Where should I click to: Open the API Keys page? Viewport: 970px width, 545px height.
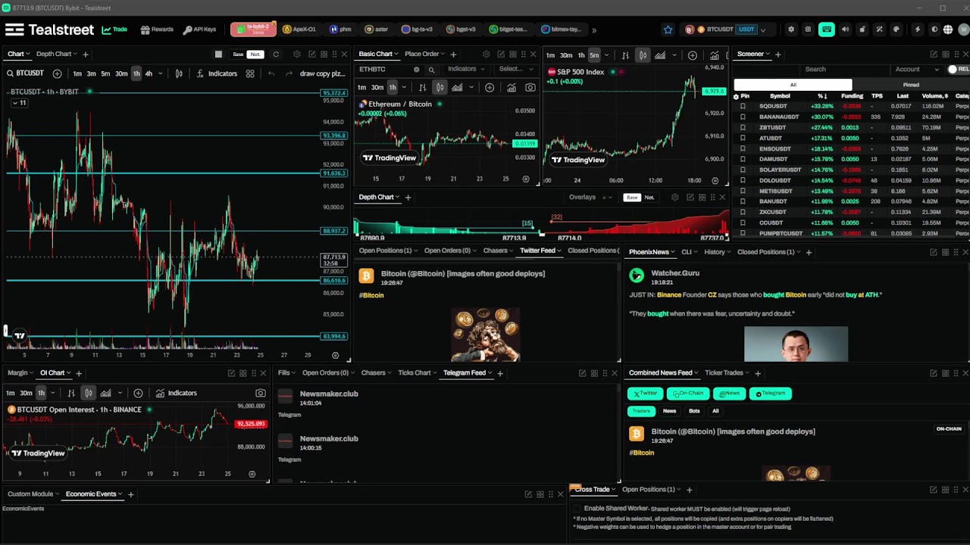[x=199, y=30]
